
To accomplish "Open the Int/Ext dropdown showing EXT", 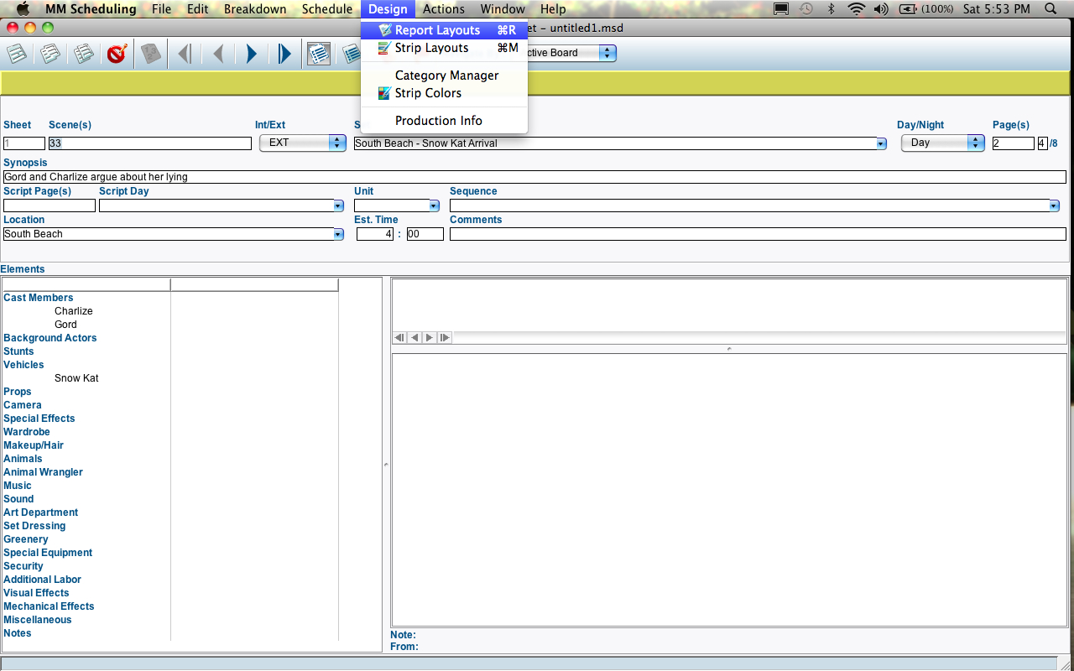I will 302,143.
